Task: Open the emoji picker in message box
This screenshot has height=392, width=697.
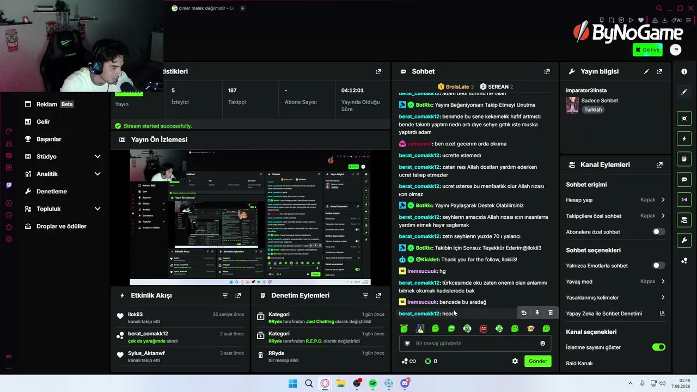Action: 542,343
